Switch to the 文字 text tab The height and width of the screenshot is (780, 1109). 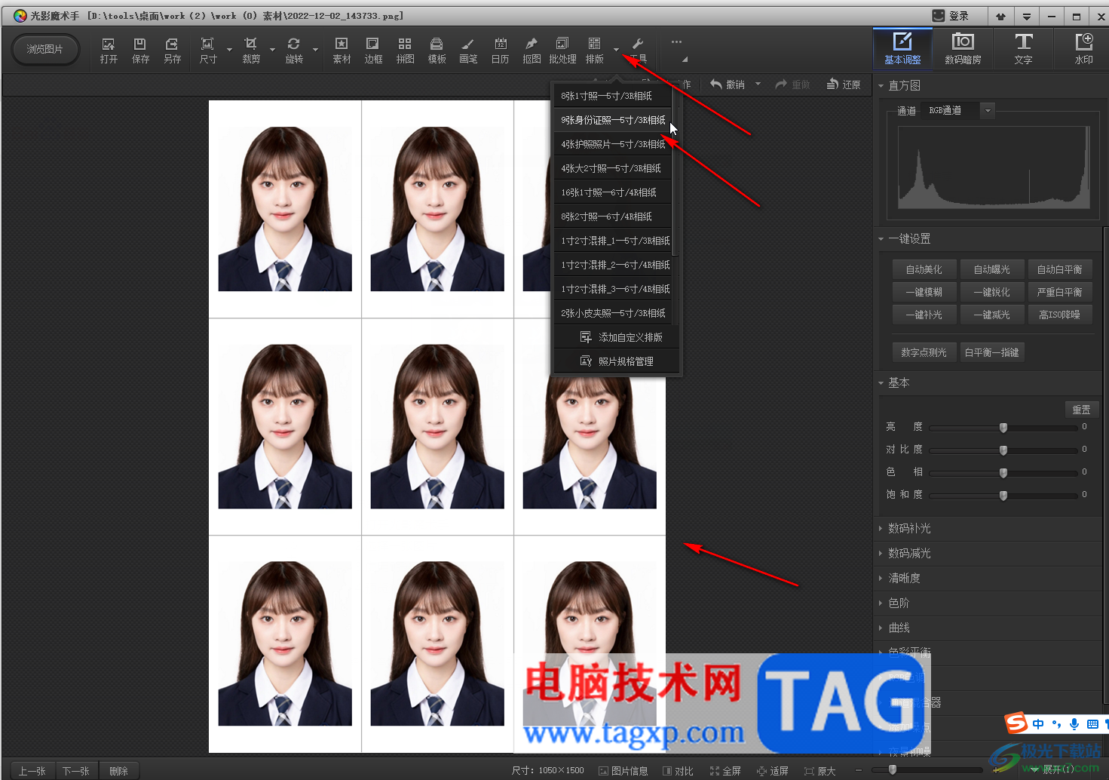coord(1023,48)
